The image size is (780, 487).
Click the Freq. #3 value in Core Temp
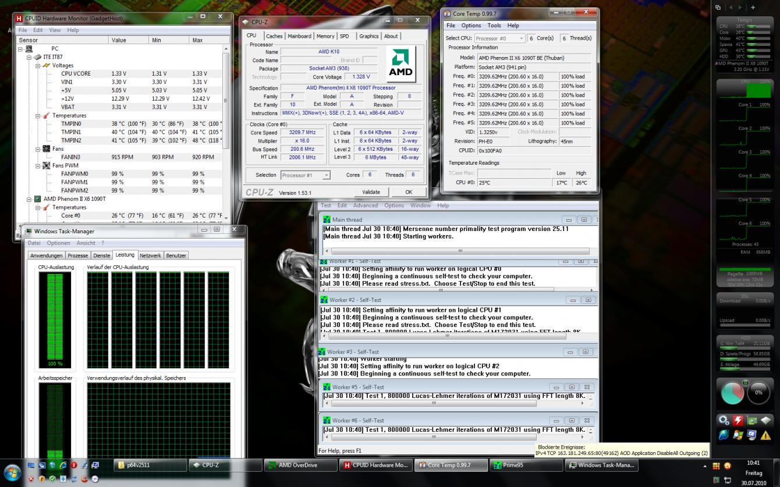pos(517,104)
